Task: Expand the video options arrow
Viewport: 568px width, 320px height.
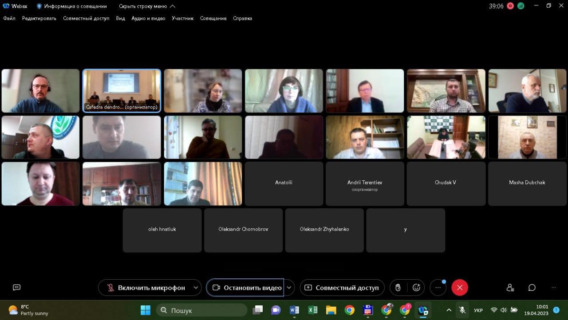Action: (x=289, y=288)
